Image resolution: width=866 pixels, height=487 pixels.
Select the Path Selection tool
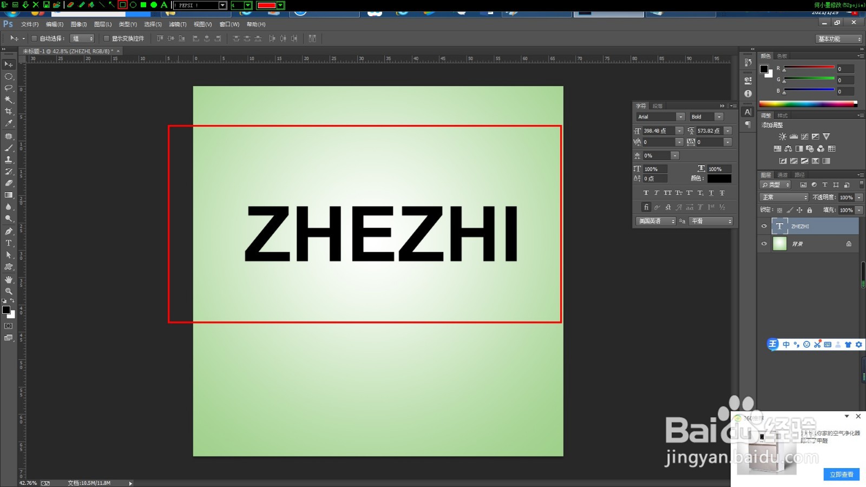[x=9, y=255]
